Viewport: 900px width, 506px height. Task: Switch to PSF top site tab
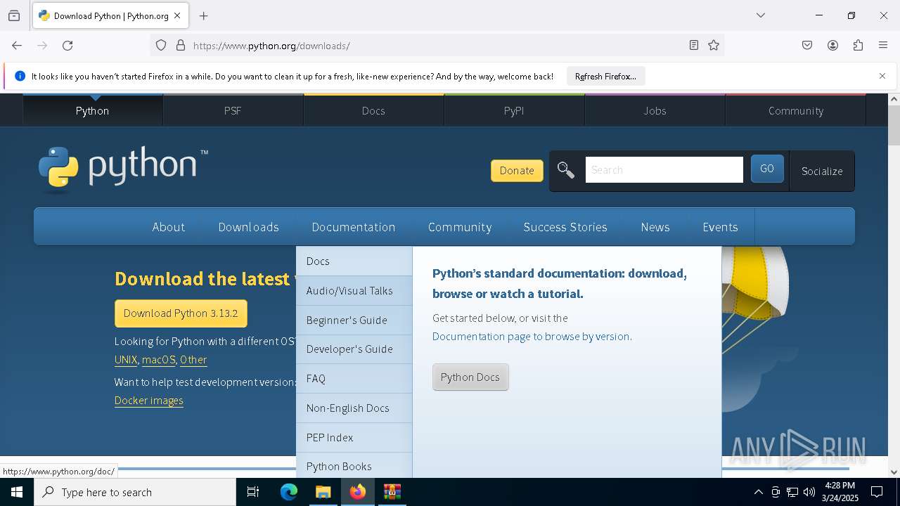click(233, 110)
